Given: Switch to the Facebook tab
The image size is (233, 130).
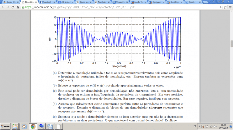Looking at the screenshot, I should click(x=47, y=2).
